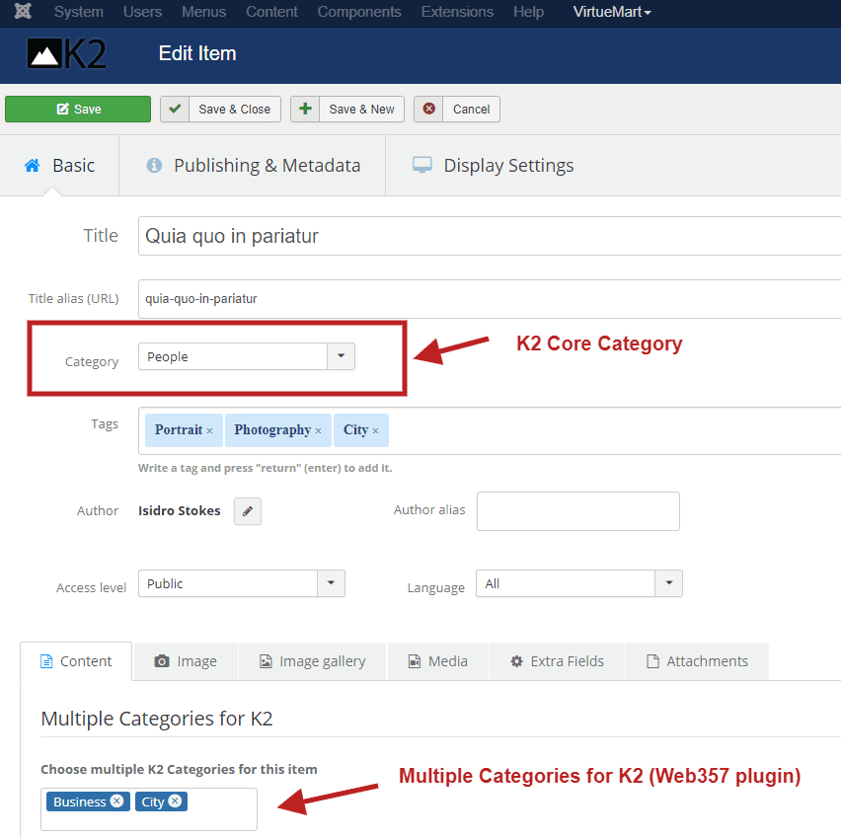
Task: Click the Edit Item heading
Action: (x=197, y=53)
